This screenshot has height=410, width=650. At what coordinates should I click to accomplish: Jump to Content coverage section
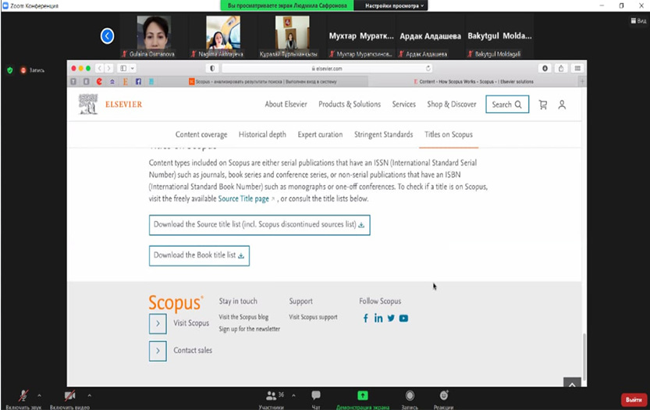(201, 134)
